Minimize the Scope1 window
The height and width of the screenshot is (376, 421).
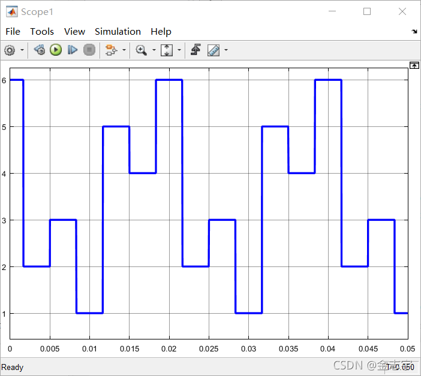[332, 11]
